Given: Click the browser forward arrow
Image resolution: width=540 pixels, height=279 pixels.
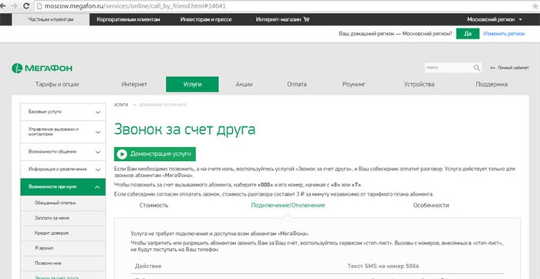Looking at the screenshot, I should (14, 6).
